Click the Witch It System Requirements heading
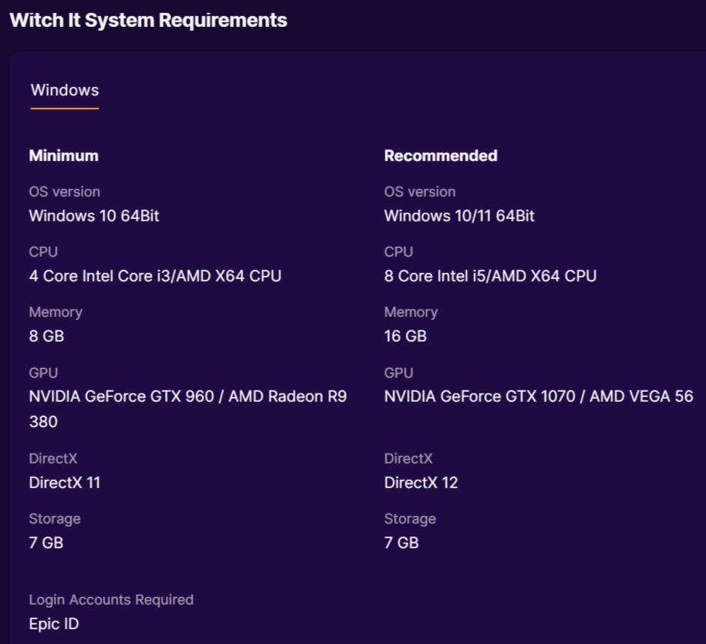The width and height of the screenshot is (706, 644). [x=148, y=20]
